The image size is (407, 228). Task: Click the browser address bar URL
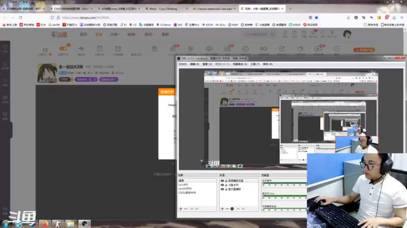click(x=85, y=18)
